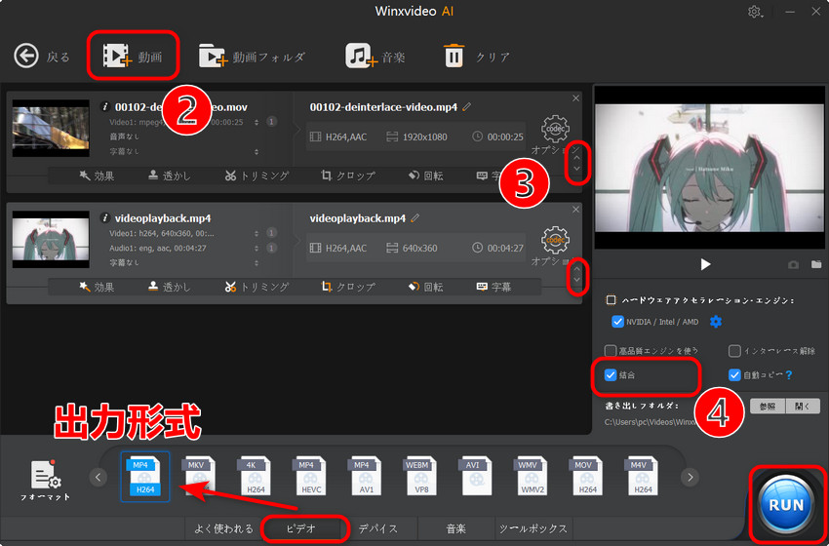This screenshot has height=546, width=829.
Task: Select MP4 HEVC output format
Action: (x=309, y=477)
